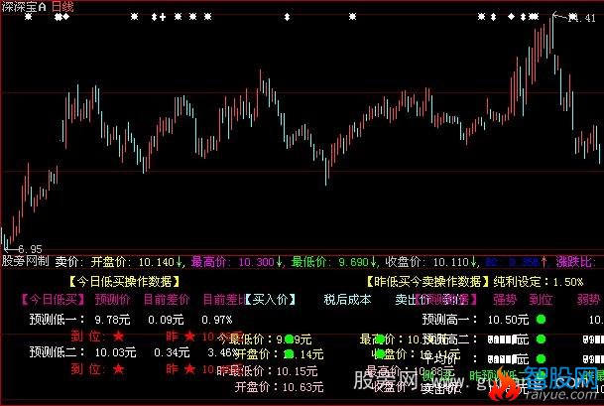Click the 弱势 column header

(588, 300)
